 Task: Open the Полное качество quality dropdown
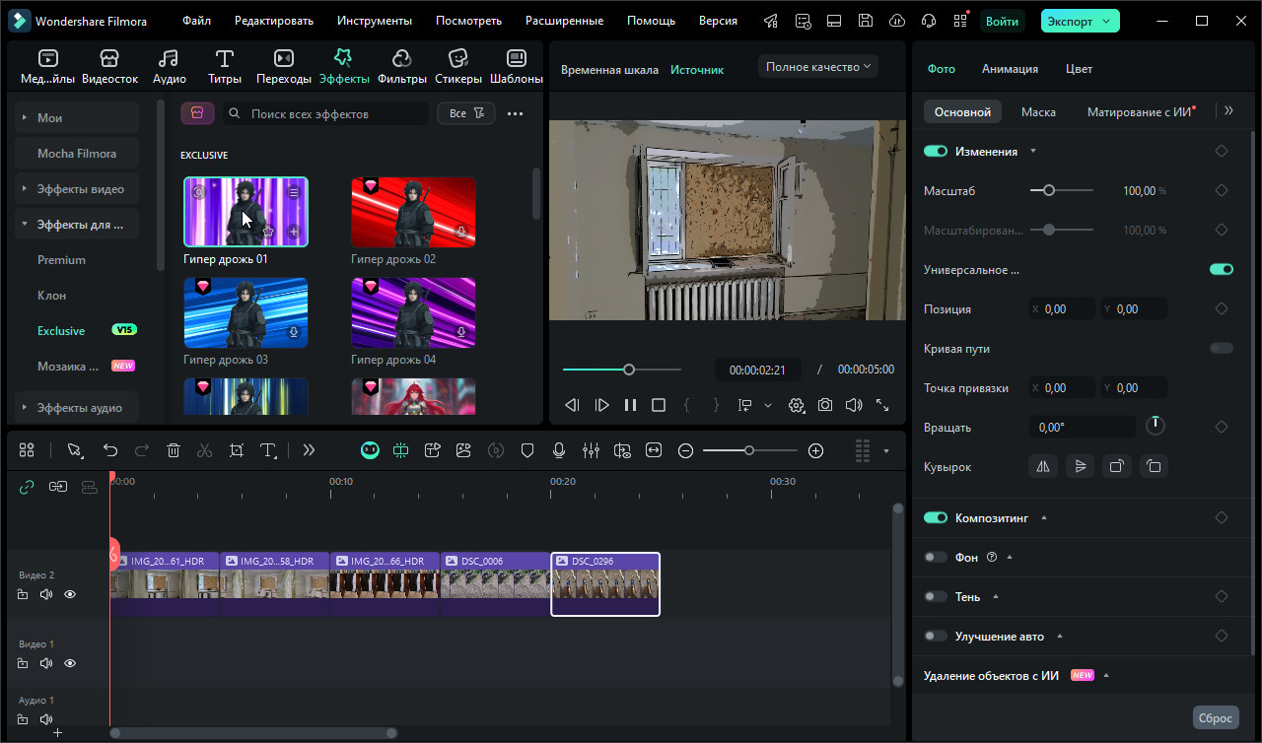[x=818, y=67]
